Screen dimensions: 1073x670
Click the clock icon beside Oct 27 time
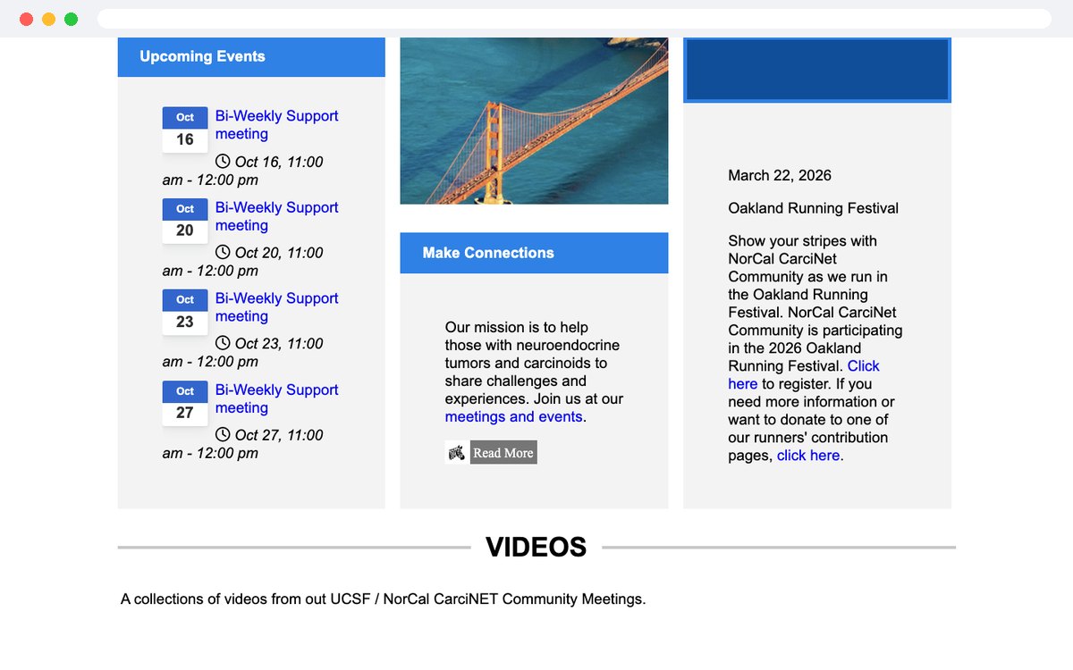click(x=223, y=434)
